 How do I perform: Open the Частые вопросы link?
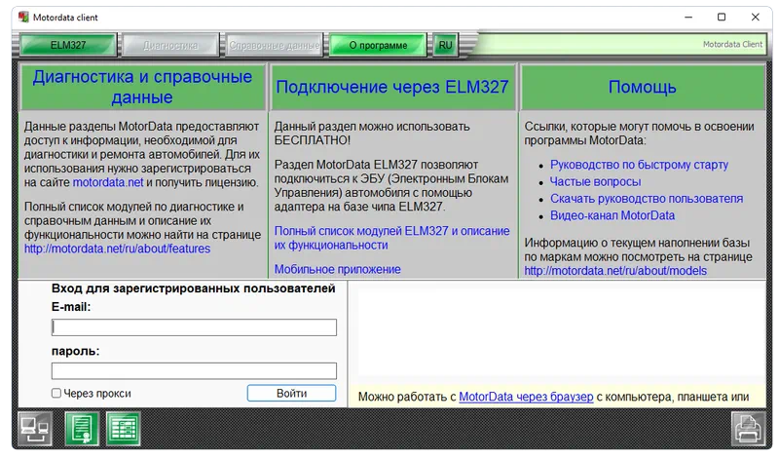tap(595, 181)
